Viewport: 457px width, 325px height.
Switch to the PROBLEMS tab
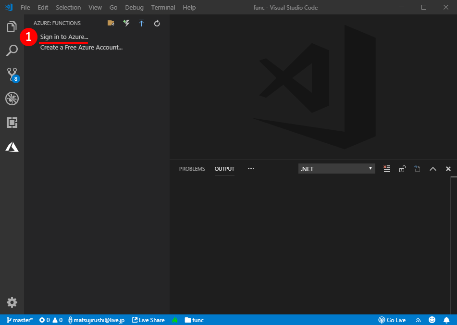[192, 169]
